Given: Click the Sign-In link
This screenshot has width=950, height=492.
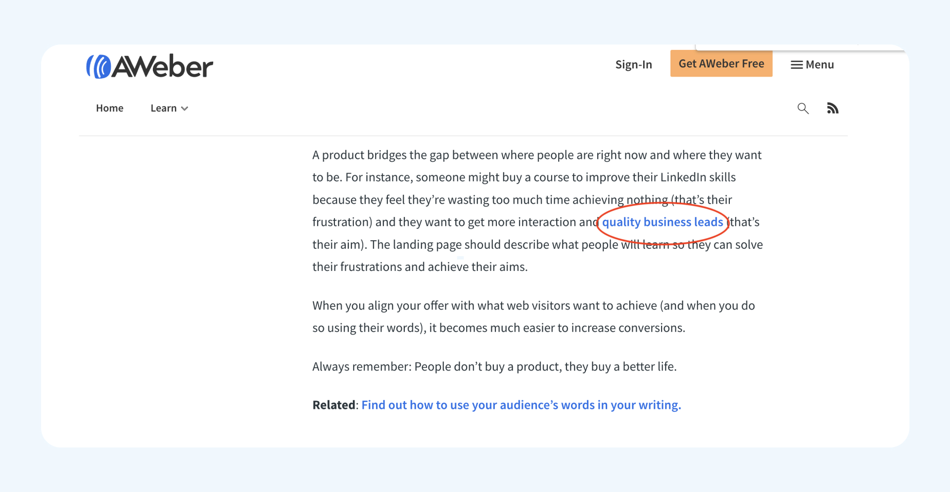Looking at the screenshot, I should point(633,64).
